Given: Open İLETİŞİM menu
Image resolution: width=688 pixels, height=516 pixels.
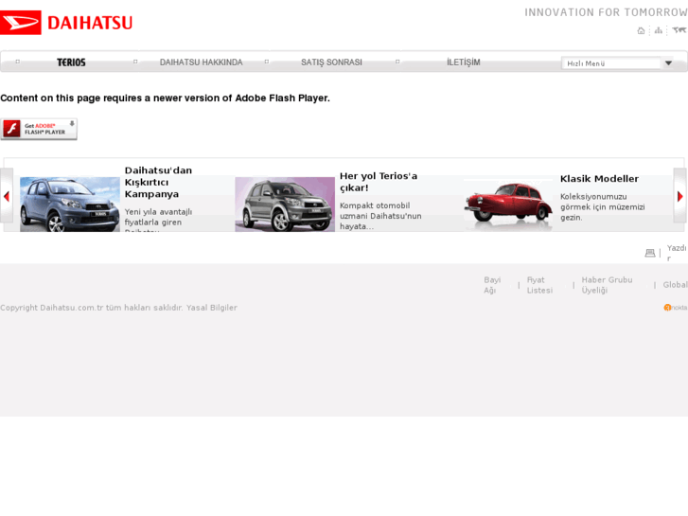Looking at the screenshot, I should [464, 62].
